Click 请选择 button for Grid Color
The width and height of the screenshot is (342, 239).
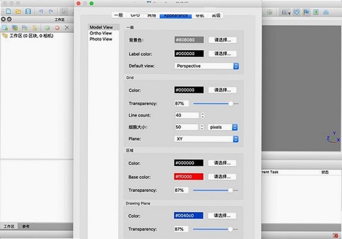click(222, 90)
